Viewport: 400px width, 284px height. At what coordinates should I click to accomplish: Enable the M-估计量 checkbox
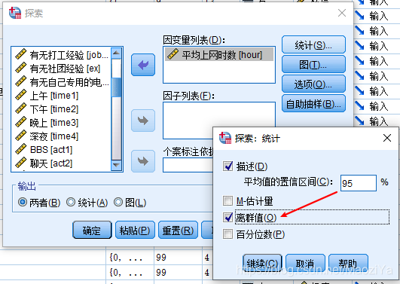(227, 201)
